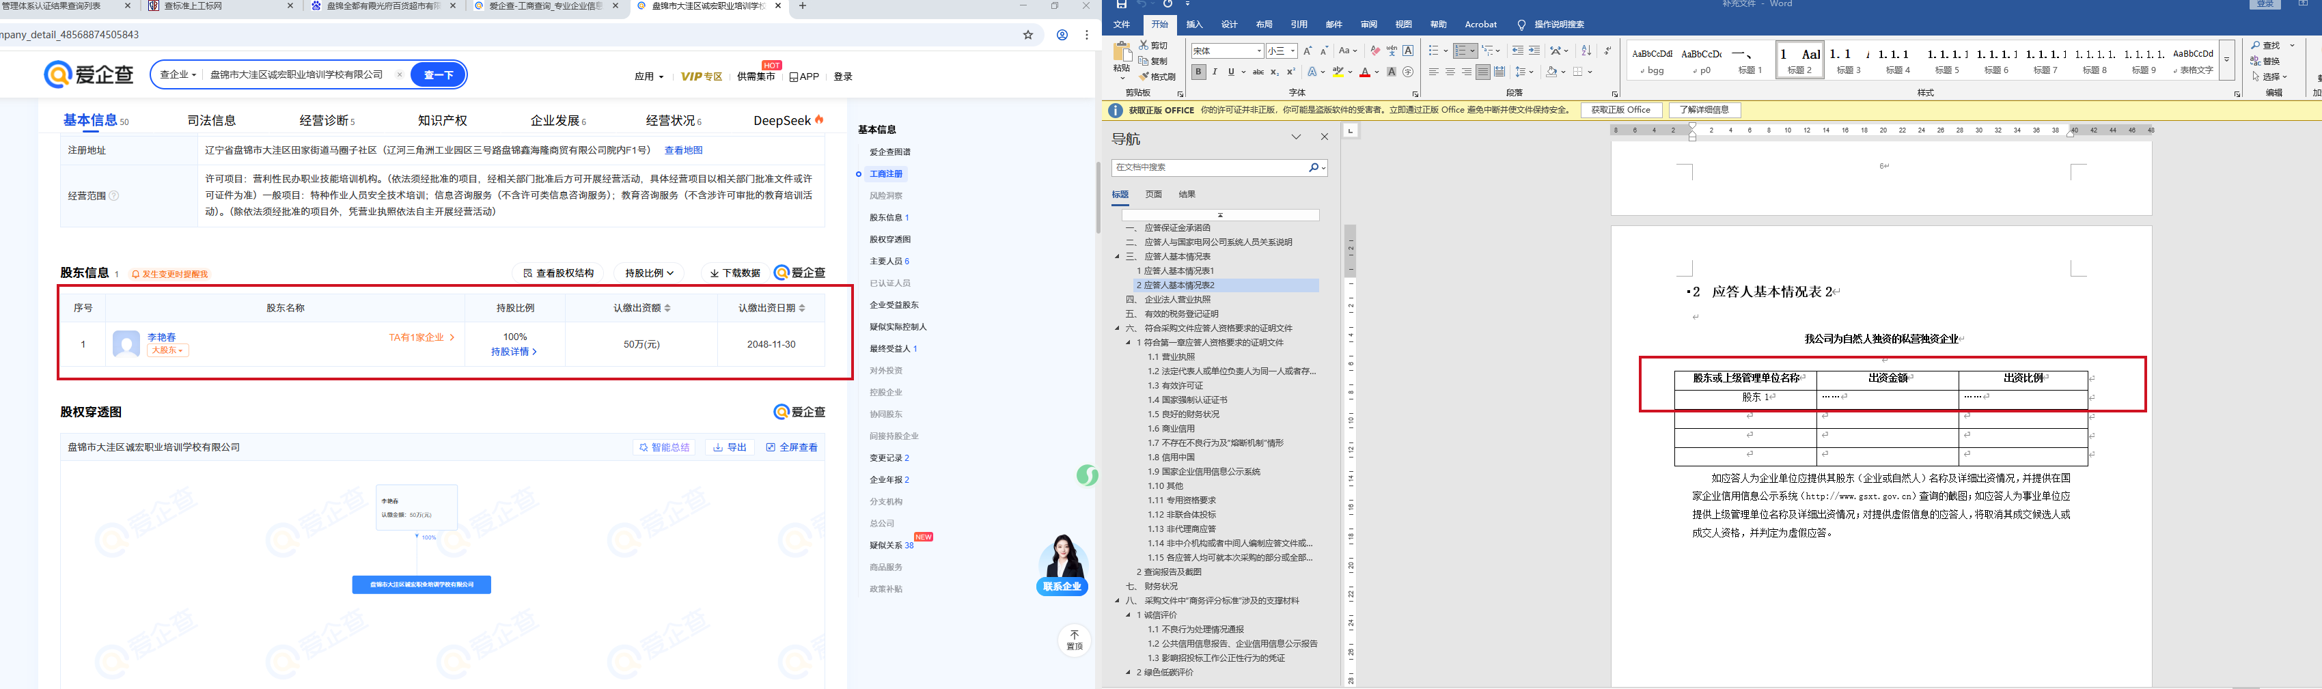Image resolution: width=2322 pixels, height=689 pixels.
Task: Click the Copy icon in Word's clipboard group
Action: pos(1144,61)
